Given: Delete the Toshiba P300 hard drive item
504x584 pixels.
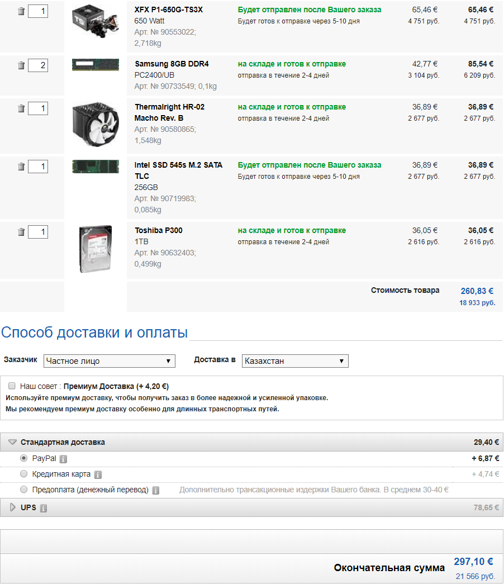Looking at the screenshot, I should (21, 232).
